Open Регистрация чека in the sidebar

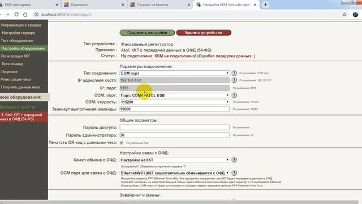coord(15,79)
